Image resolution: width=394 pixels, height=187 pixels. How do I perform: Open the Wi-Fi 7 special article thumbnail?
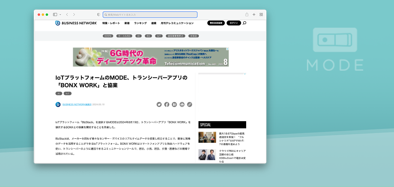click(x=207, y=137)
